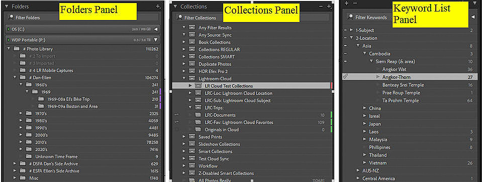The width and height of the screenshot is (482, 182).
Task: Collapse the 1969 folder
Action: (27, 92)
